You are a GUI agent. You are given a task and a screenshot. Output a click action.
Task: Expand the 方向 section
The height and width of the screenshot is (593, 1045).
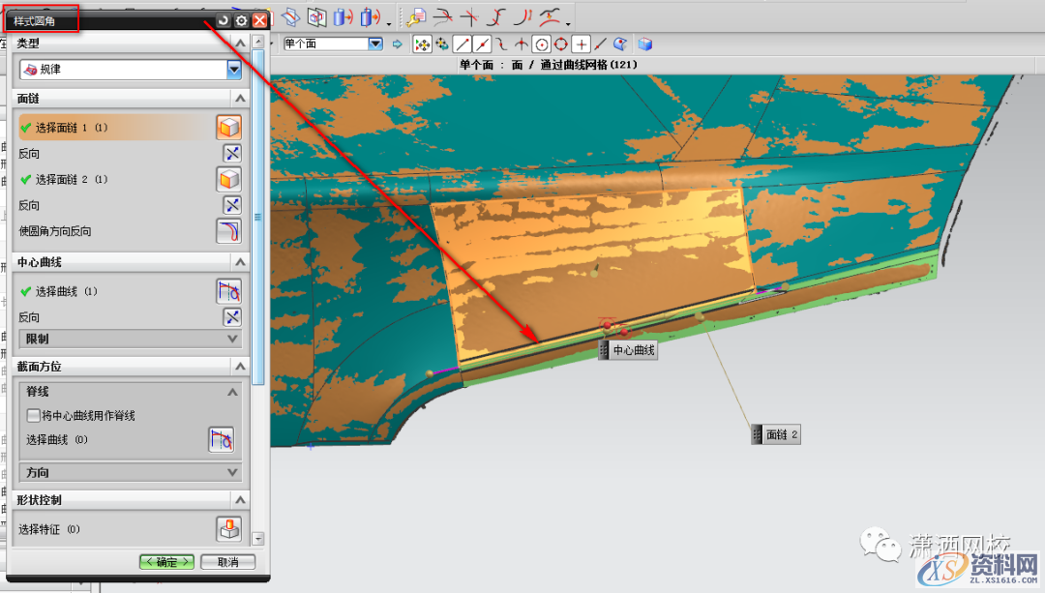pos(231,473)
